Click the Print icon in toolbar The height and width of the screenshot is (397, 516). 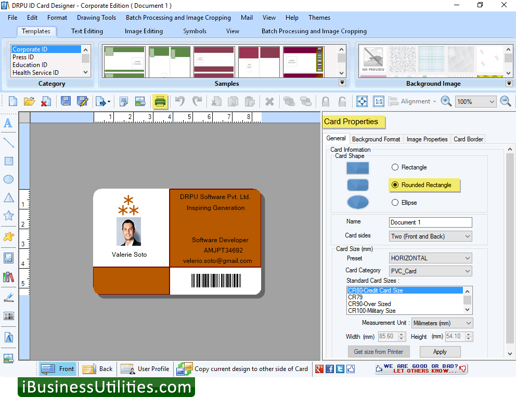[160, 101]
